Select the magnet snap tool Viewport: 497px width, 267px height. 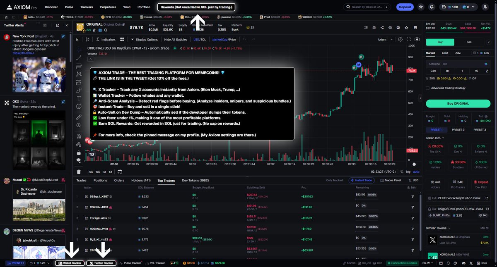(x=79, y=136)
